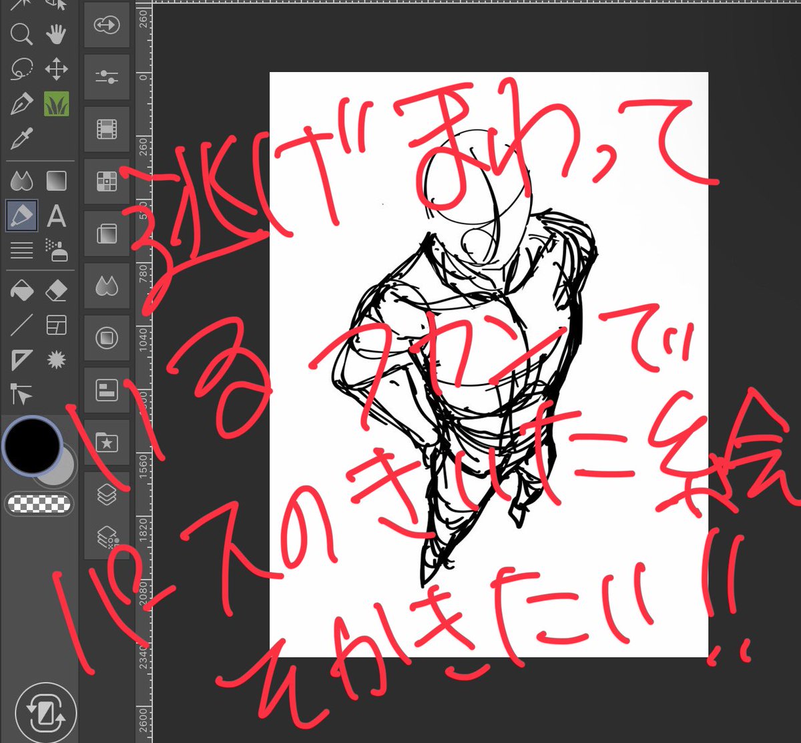The height and width of the screenshot is (743, 801).
Task: Open the Animation film strip palette
Action: click(x=107, y=130)
